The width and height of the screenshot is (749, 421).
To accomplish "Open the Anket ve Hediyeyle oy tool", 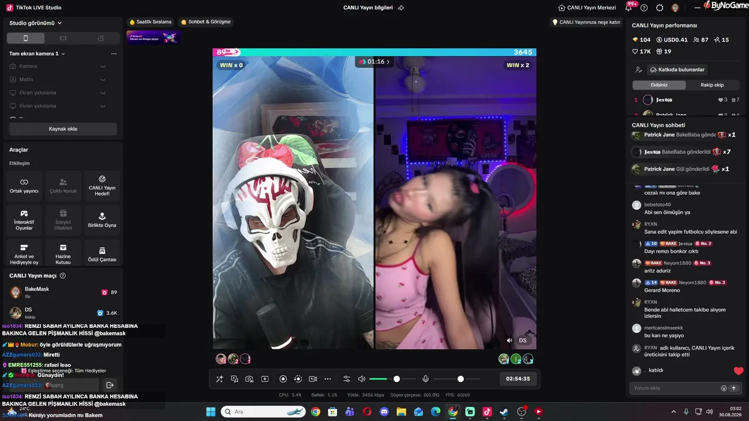I will 24,253.
